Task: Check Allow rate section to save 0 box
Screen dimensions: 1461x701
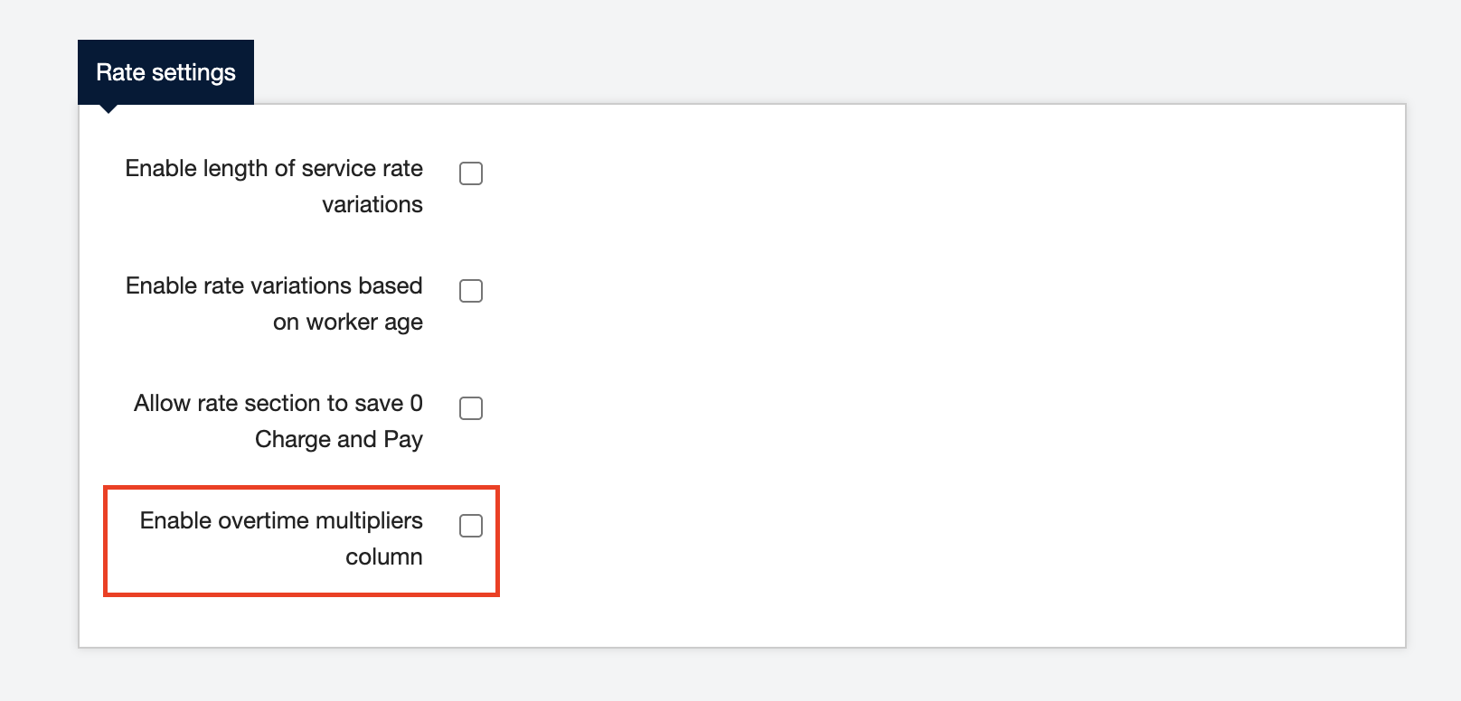Action: [471, 408]
